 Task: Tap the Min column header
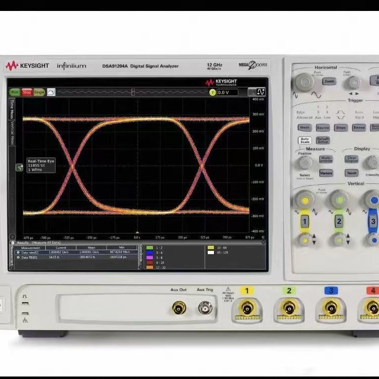(122, 248)
